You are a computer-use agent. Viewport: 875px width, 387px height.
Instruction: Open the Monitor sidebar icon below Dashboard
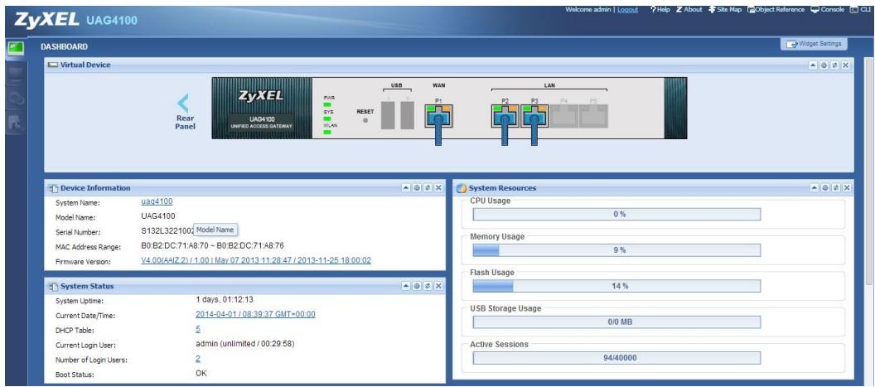point(15,73)
